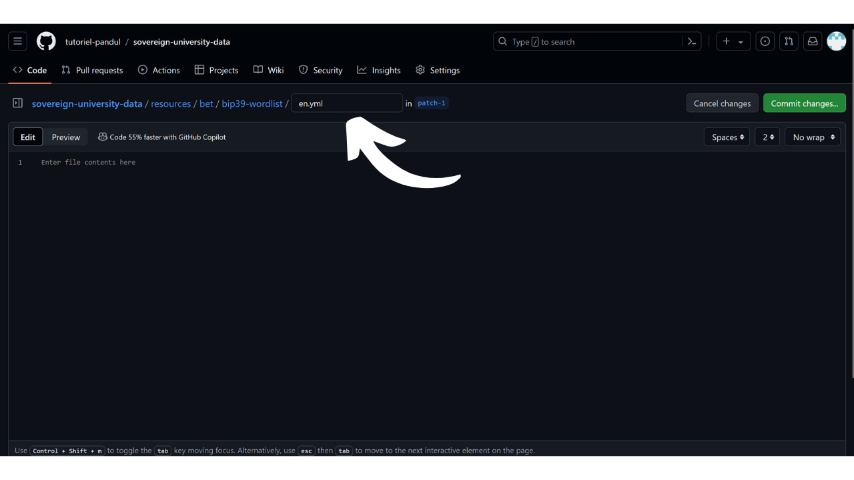Open the issues icon in header
This screenshot has width=854, height=480.
pyautogui.click(x=765, y=41)
